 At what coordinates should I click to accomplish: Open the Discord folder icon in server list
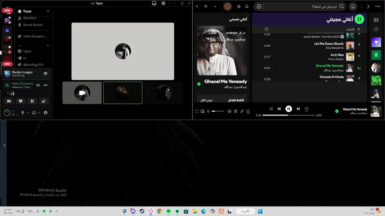tap(7, 30)
